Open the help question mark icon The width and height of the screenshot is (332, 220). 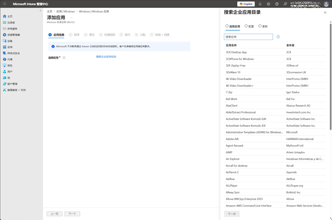click(x=277, y=4)
